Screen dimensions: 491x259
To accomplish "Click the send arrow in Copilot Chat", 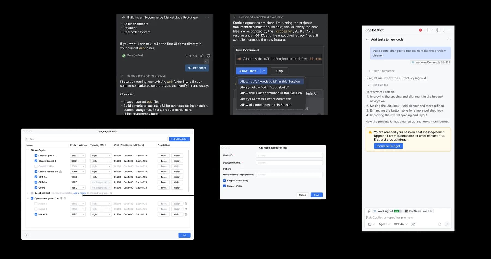I will [x=447, y=224].
